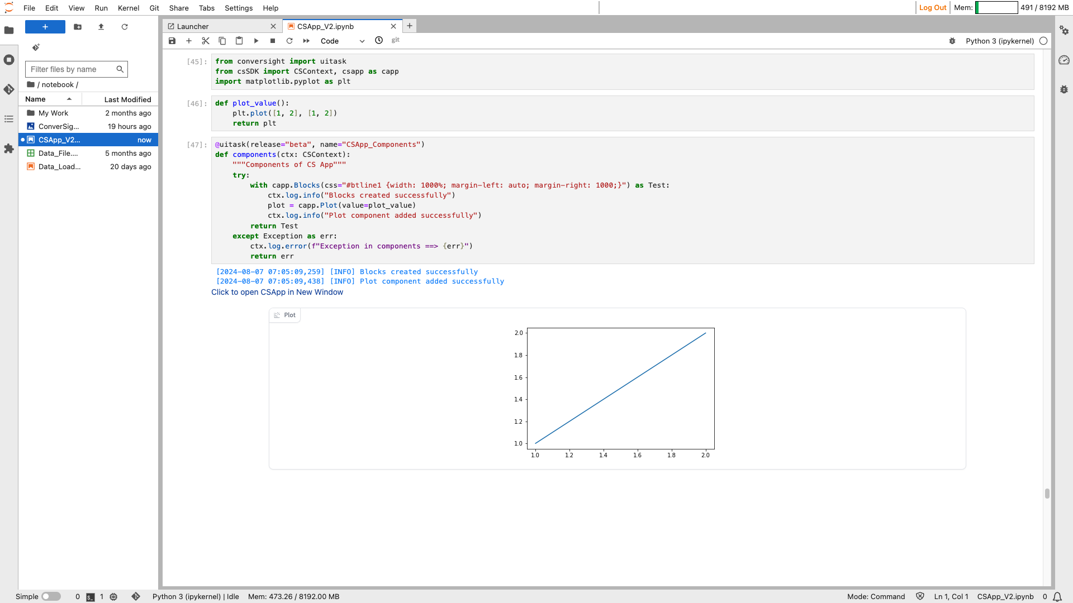Add a new launcher tab
The image size is (1073, 603).
coord(410,26)
